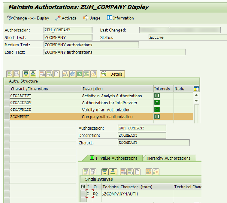Click the Details magnifier button

[x=112, y=74]
